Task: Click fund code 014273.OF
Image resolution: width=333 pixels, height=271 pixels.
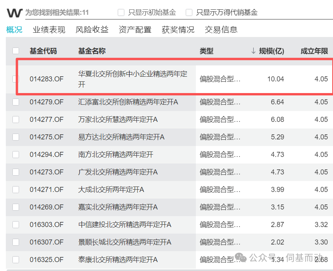Action: (47, 172)
